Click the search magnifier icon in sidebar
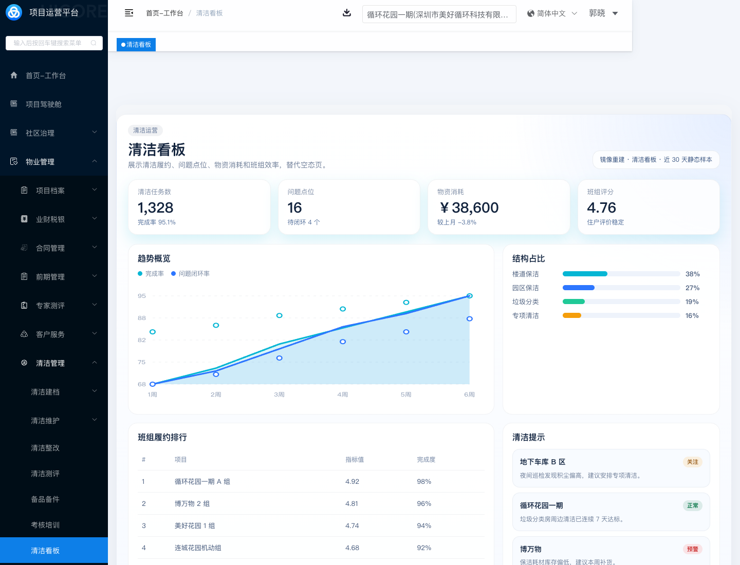Screen dimensions: 740x565 pyautogui.click(x=94, y=43)
